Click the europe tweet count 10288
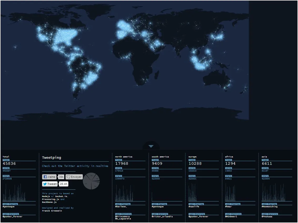298x223 pixels. (x=195, y=163)
